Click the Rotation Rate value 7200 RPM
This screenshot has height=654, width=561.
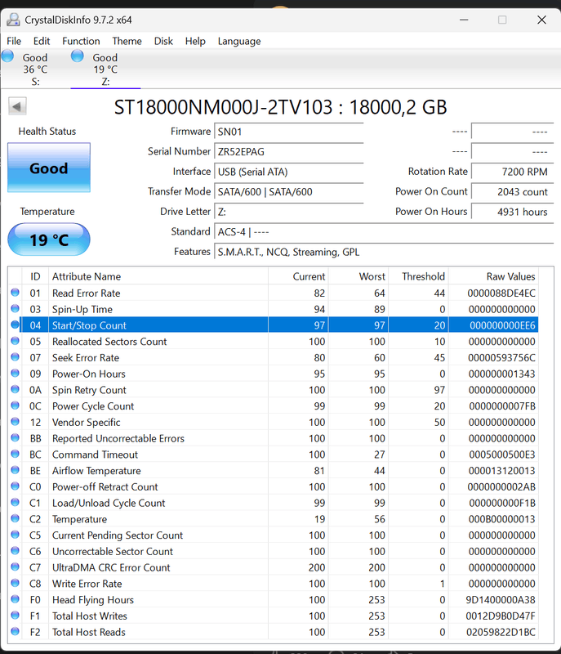(512, 172)
